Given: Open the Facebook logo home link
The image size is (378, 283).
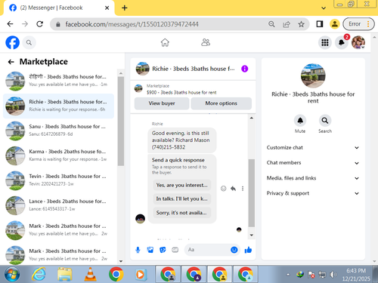Looking at the screenshot, I should click(12, 42).
